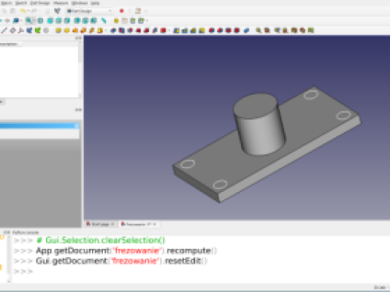Image resolution: width=390 pixels, height=292 pixels.
Task: Create a green sub-shape binder
Action: (x=38, y=30)
